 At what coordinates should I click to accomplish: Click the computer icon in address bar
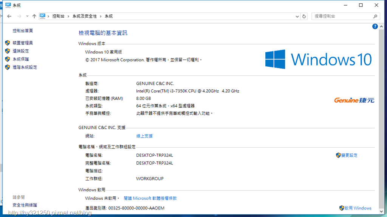pos(42,16)
